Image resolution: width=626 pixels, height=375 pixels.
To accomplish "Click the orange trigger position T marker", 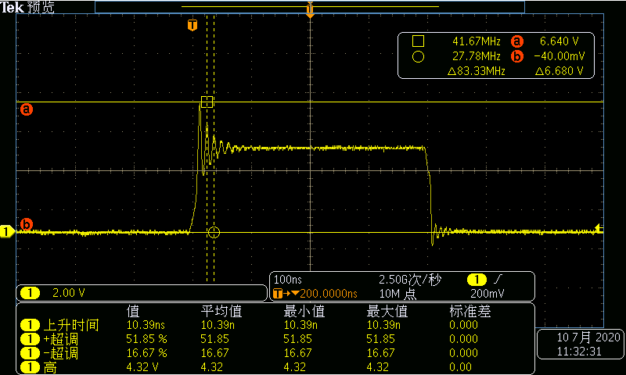I will point(192,26).
